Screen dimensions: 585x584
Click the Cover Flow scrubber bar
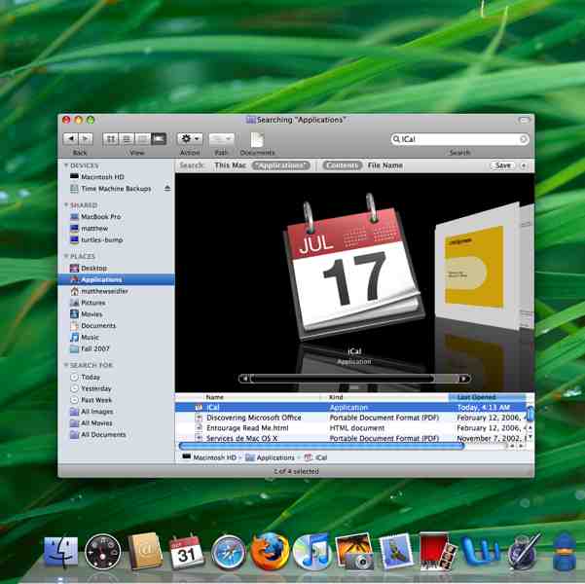pyautogui.click(x=343, y=379)
